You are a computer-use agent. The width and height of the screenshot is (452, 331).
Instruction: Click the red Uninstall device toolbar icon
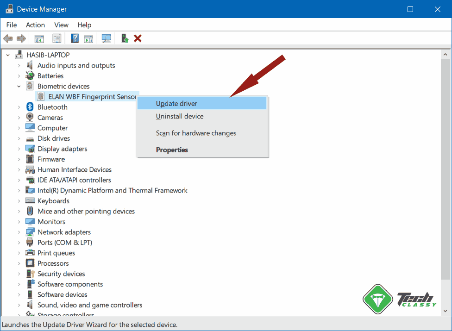[138, 38]
